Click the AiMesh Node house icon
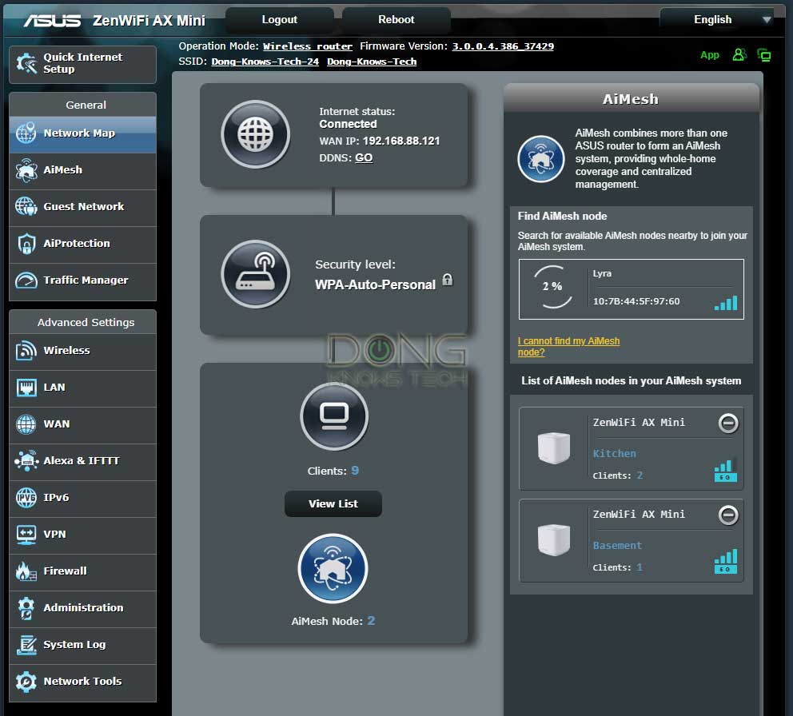 (x=333, y=569)
